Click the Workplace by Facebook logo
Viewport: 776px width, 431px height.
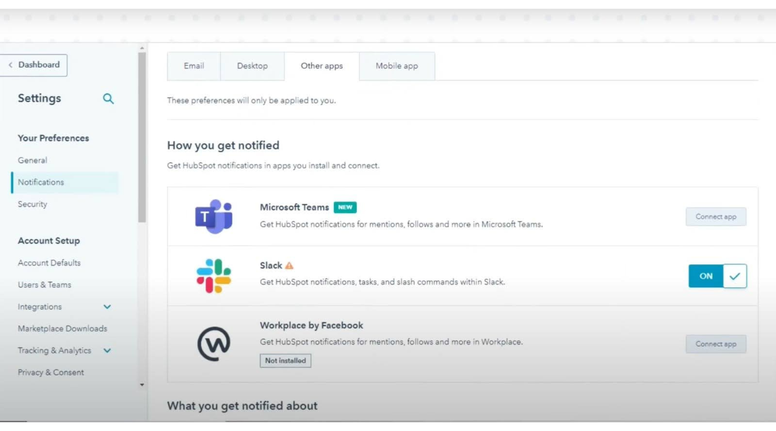[214, 344]
